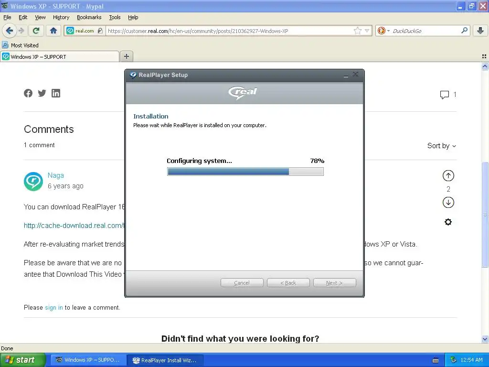
Task: Click the search magnifier icon
Action: [464, 30]
